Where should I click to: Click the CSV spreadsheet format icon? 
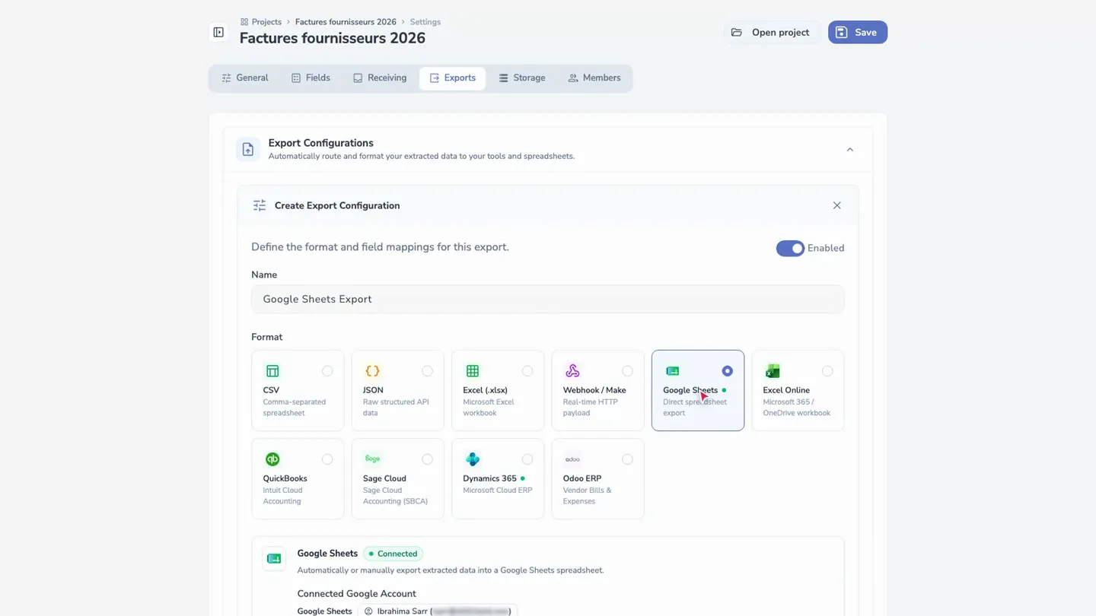(272, 371)
